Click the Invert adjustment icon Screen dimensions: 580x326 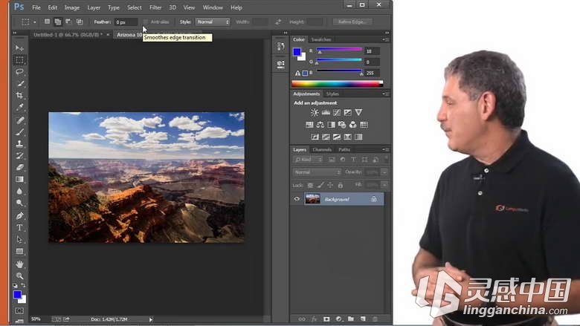(x=315, y=137)
